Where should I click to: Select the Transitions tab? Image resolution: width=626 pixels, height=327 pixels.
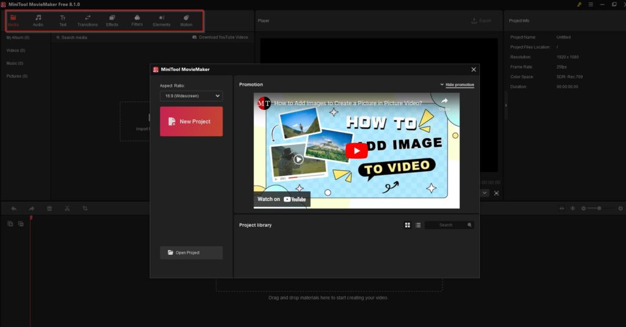[x=87, y=21]
